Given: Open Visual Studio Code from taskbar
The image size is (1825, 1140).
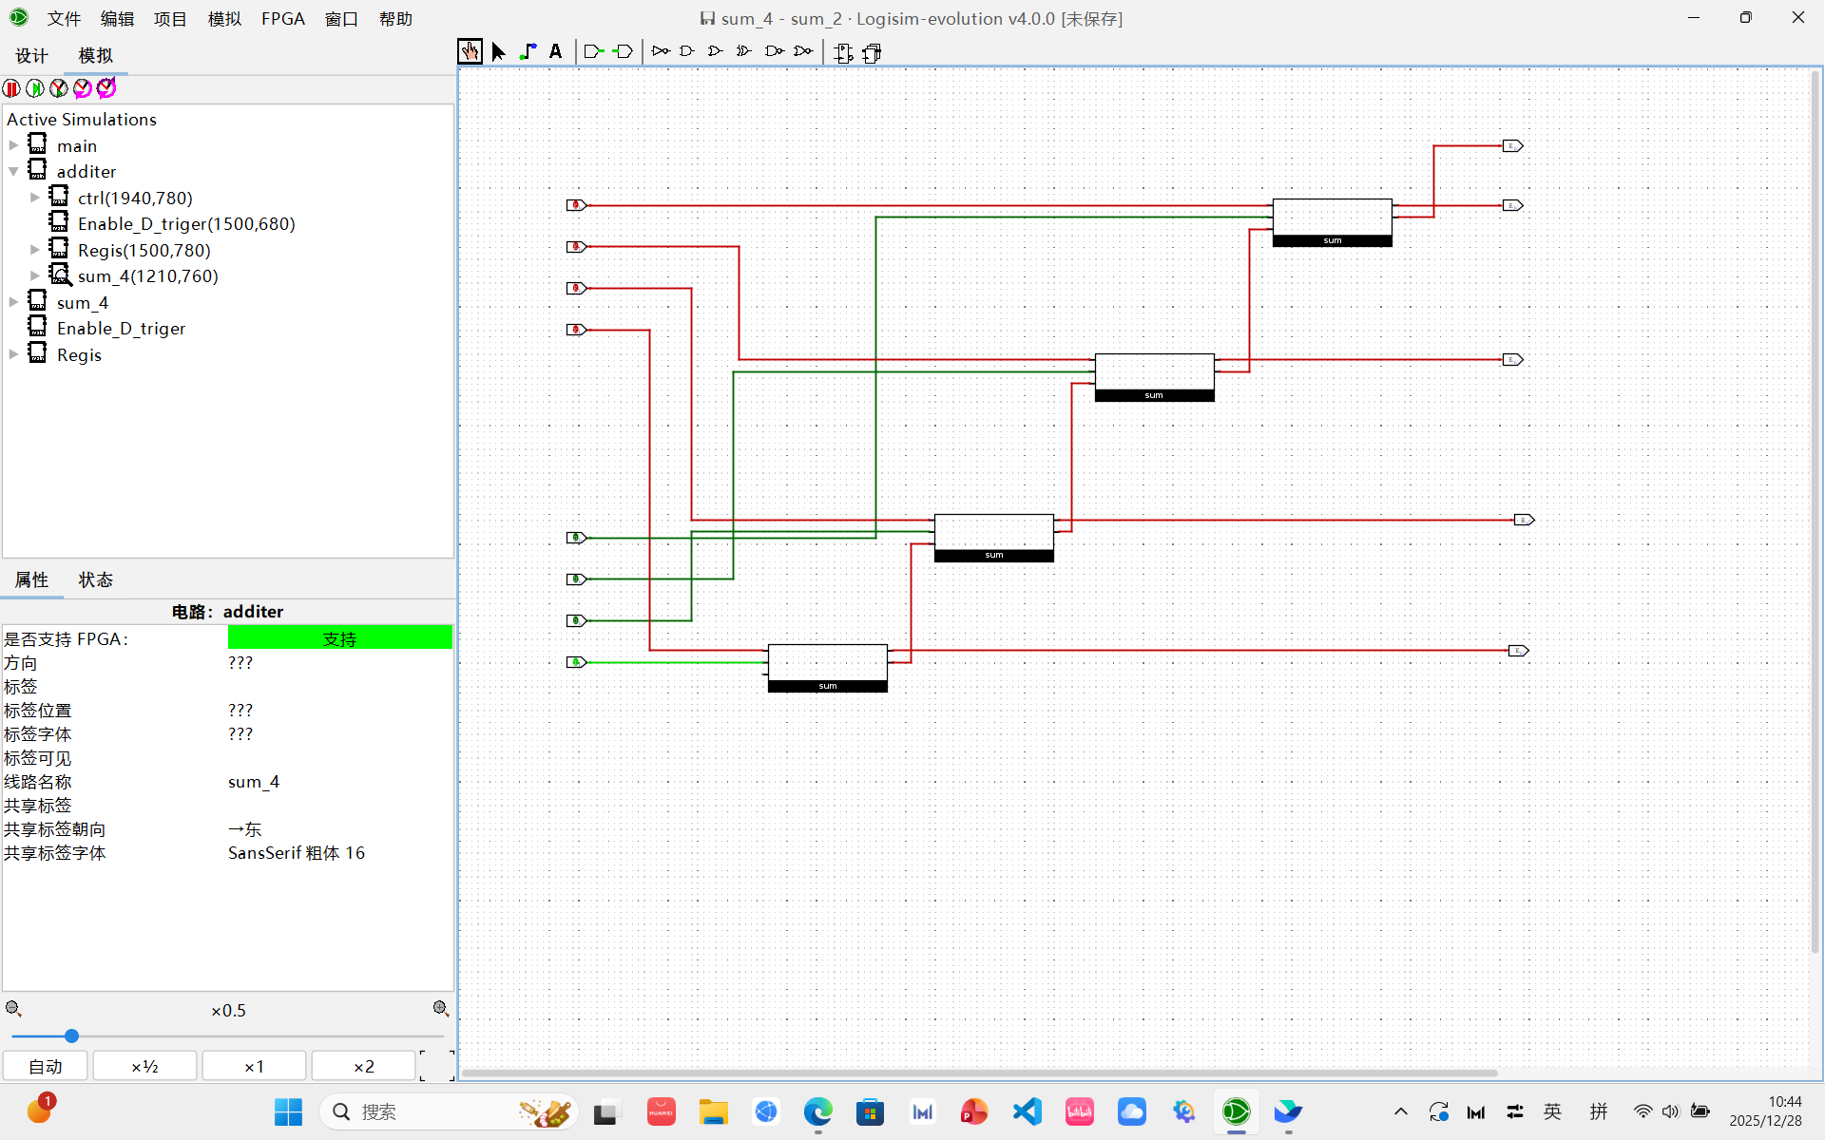Looking at the screenshot, I should pyautogui.click(x=1027, y=1111).
